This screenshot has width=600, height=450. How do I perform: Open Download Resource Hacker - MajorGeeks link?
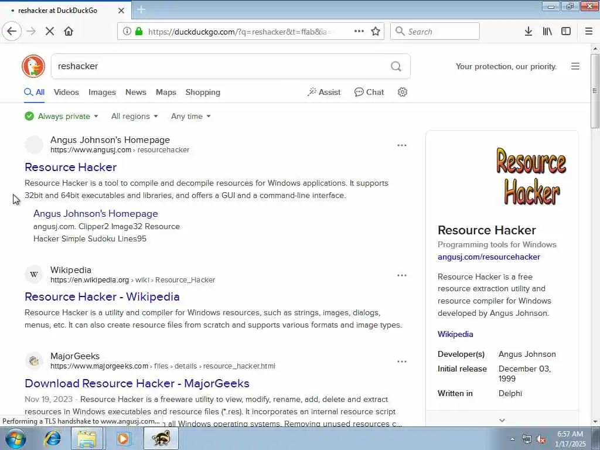pyautogui.click(x=137, y=383)
